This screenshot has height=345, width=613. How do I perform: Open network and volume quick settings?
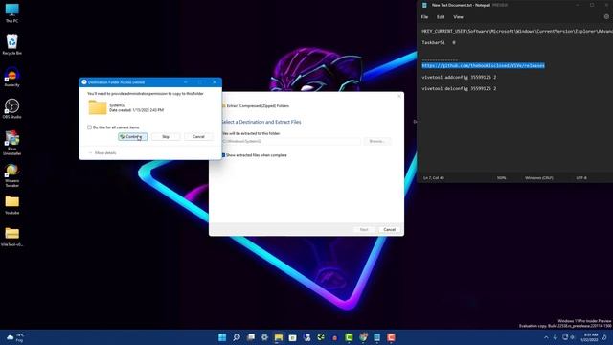coord(568,337)
